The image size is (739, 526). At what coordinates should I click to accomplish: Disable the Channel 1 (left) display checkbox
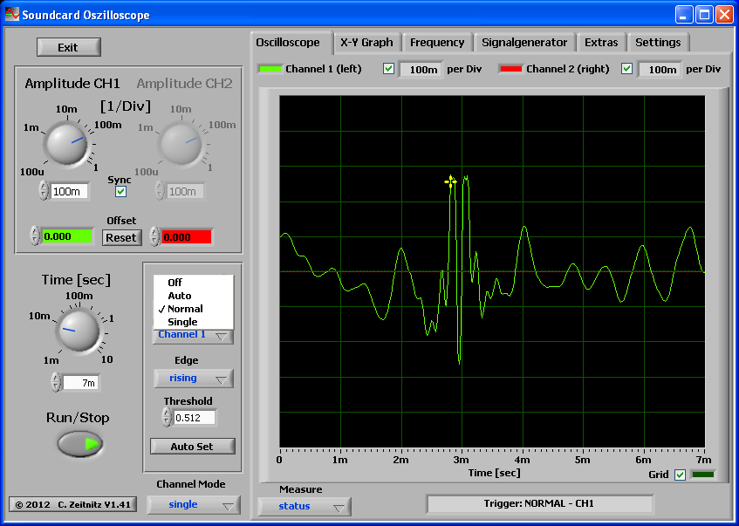coord(388,67)
